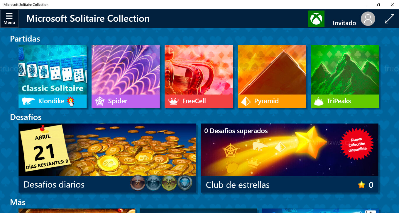Click the Klondike polar bear icon
The height and width of the screenshot is (213, 399).
[28, 101]
